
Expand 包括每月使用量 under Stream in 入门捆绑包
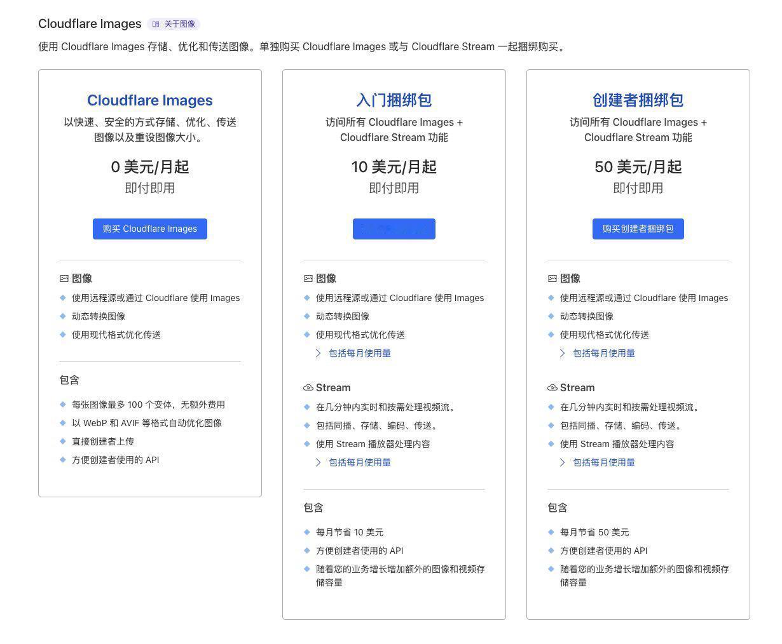point(353,462)
